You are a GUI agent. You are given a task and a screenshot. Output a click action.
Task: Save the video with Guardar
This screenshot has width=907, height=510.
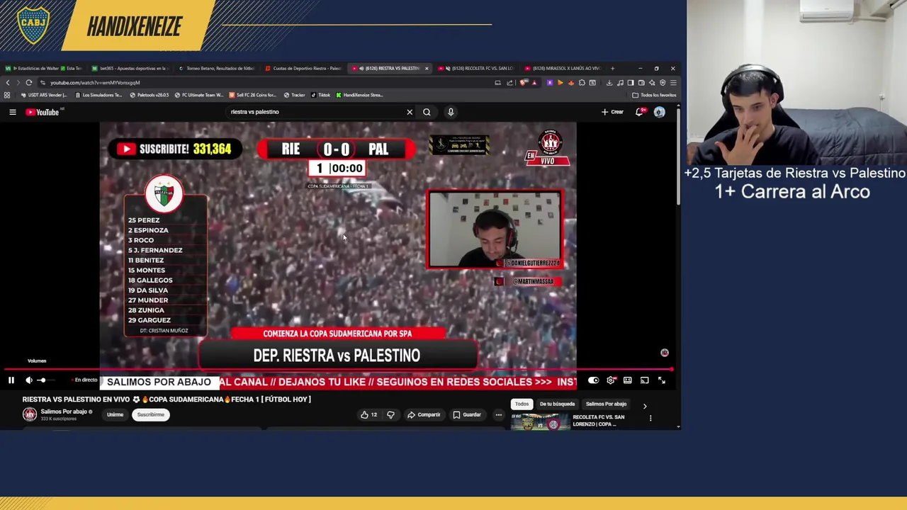click(x=467, y=414)
